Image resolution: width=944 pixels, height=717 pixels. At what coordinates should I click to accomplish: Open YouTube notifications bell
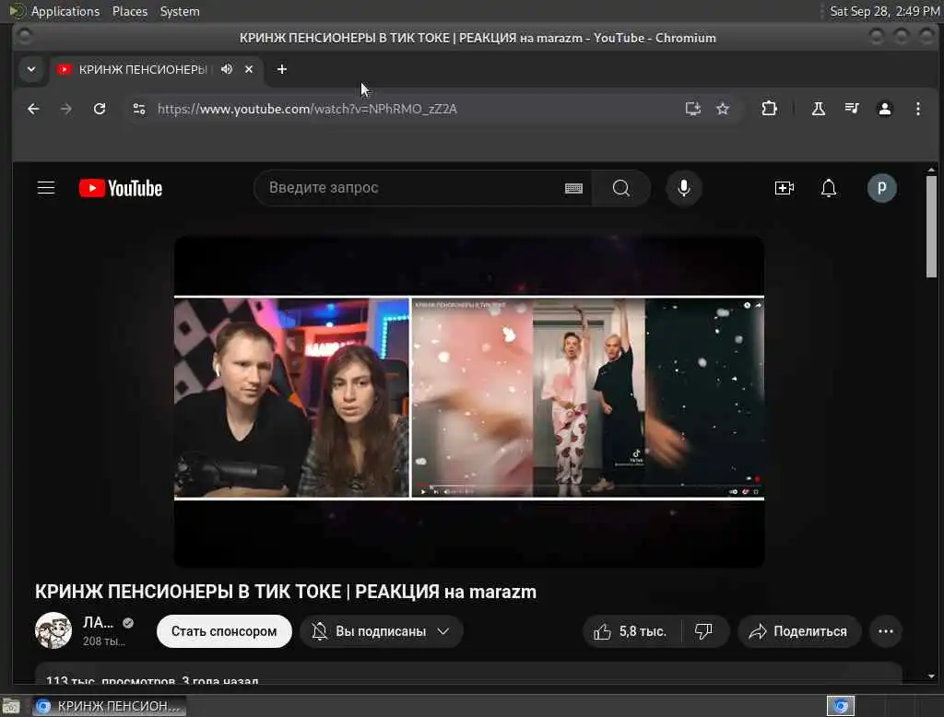(x=829, y=188)
